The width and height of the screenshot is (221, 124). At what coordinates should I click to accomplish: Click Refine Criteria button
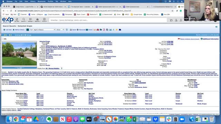tap(19, 30)
